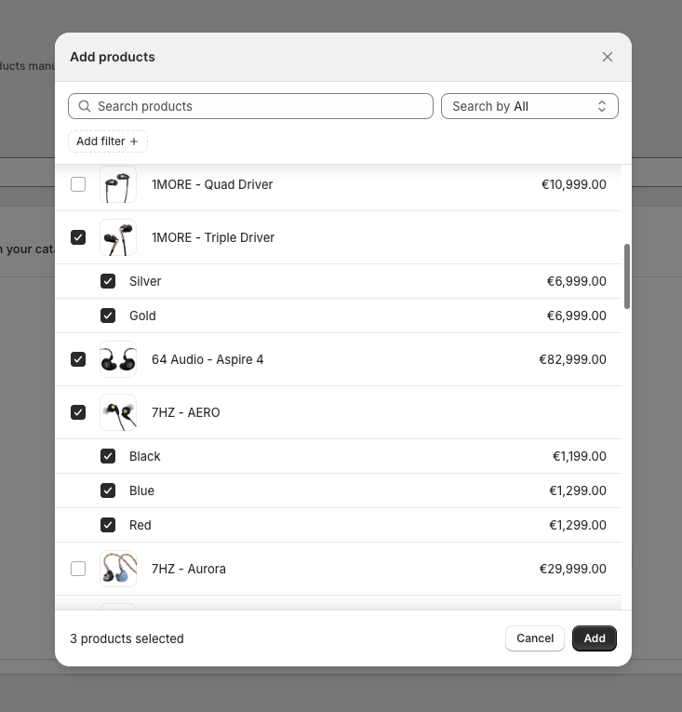Click the 1MORE - Triple Driver name
Image resolution: width=682 pixels, height=712 pixels.
[x=213, y=237]
